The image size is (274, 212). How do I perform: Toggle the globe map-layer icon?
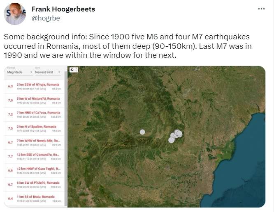(x=72, y=70)
